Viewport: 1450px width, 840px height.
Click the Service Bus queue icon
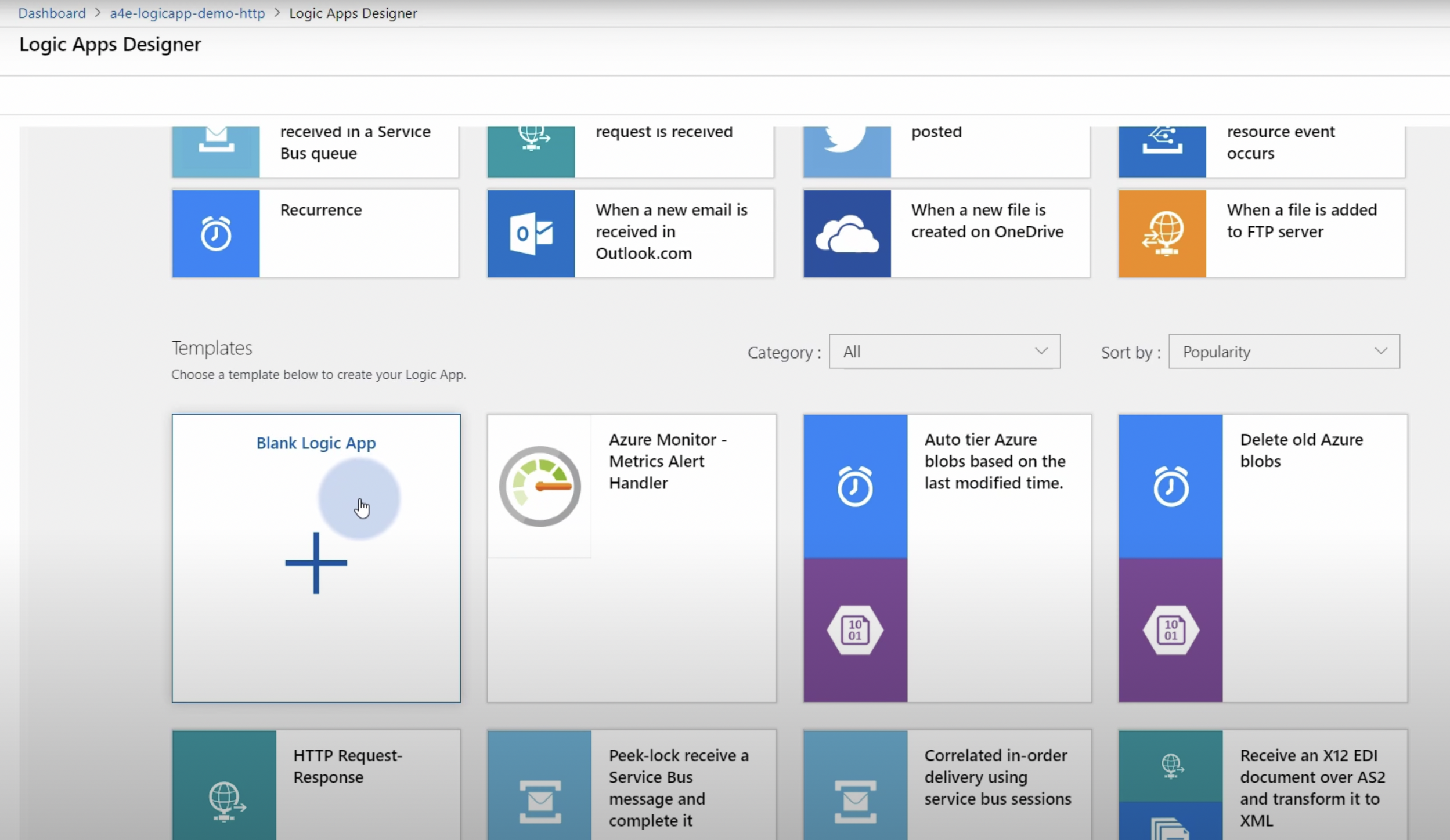click(x=216, y=151)
